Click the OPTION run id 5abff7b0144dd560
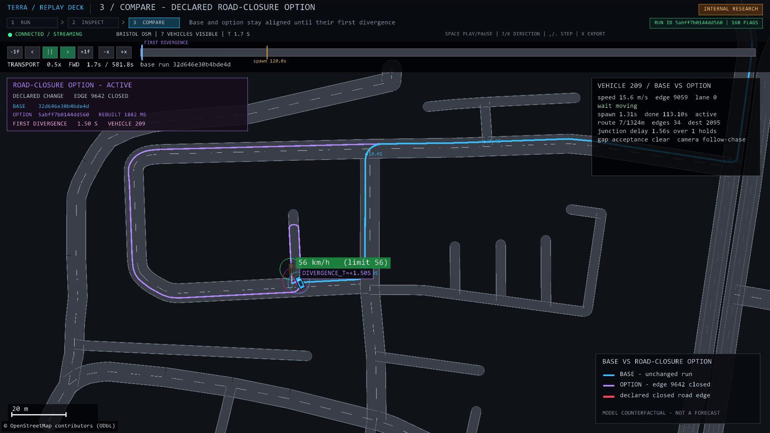 (x=64, y=115)
